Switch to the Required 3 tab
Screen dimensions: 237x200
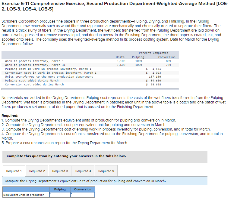[60, 171]
